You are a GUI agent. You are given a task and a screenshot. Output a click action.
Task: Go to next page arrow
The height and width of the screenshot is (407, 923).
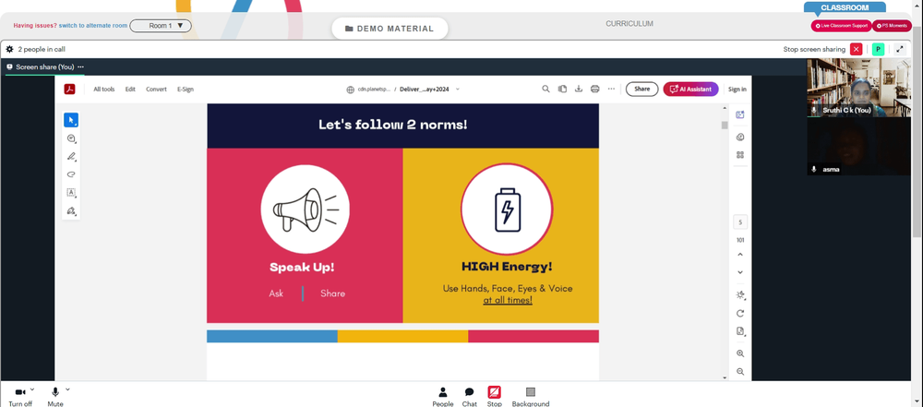pos(740,272)
